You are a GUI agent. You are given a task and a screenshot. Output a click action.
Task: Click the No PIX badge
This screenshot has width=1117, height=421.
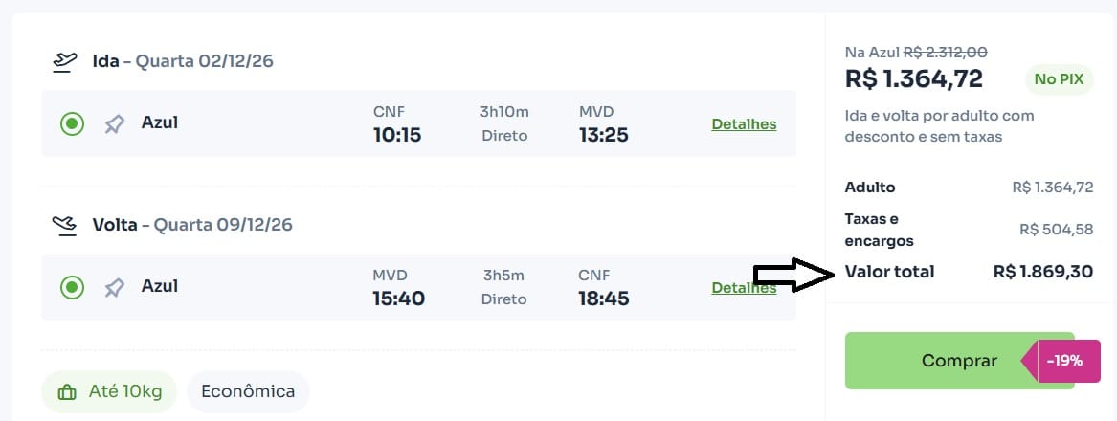pos(1059,79)
